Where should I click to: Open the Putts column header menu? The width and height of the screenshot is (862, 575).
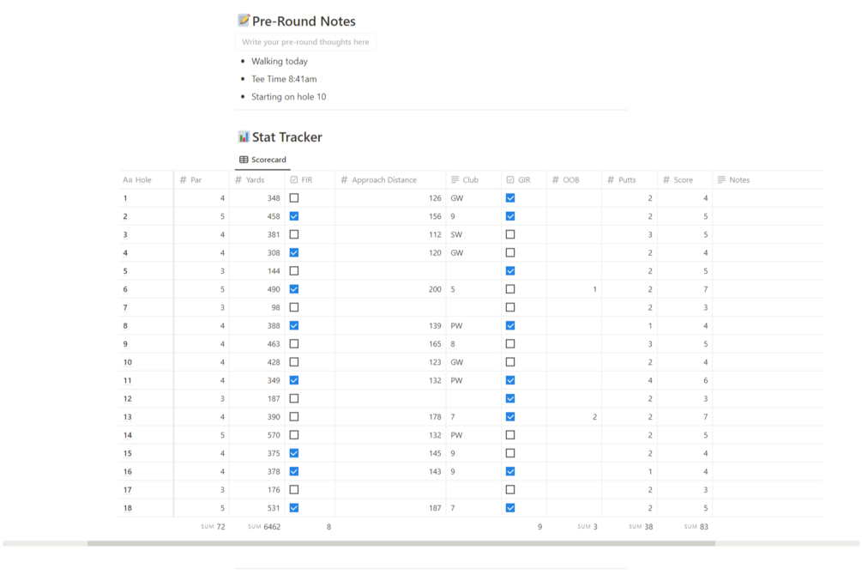(x=630, y=180)
